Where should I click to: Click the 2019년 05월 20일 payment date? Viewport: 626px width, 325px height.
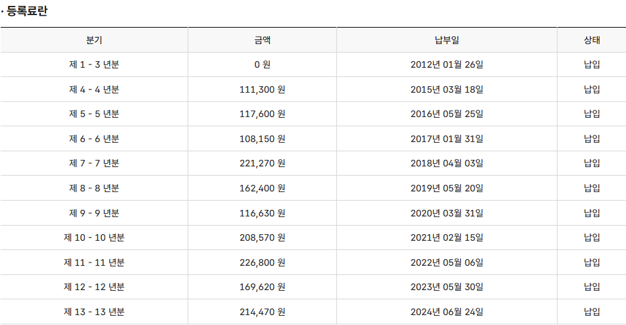click(446, 188)
